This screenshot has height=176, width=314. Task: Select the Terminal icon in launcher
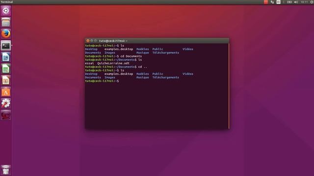tap(5, 45)
